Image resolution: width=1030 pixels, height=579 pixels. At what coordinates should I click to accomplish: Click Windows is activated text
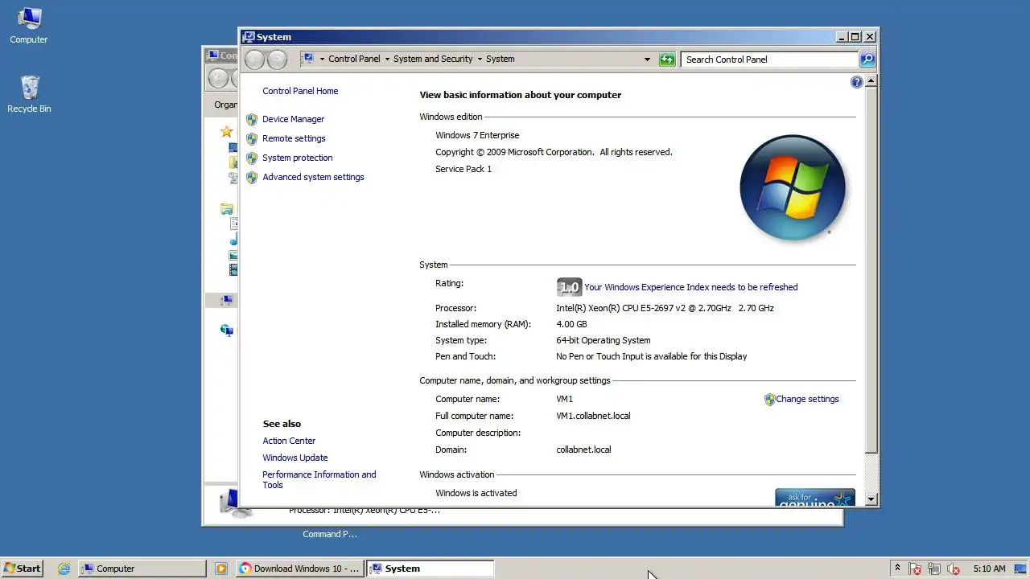(476, 493)
